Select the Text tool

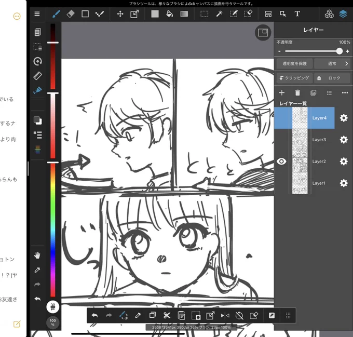tap(297, 14)
